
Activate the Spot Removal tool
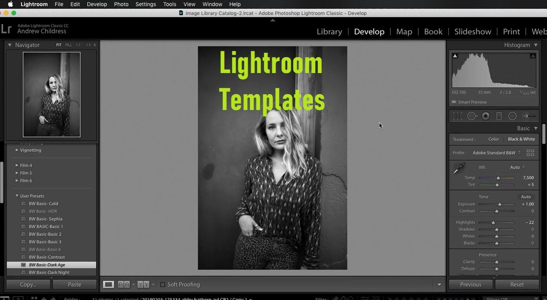pos(472,116)
